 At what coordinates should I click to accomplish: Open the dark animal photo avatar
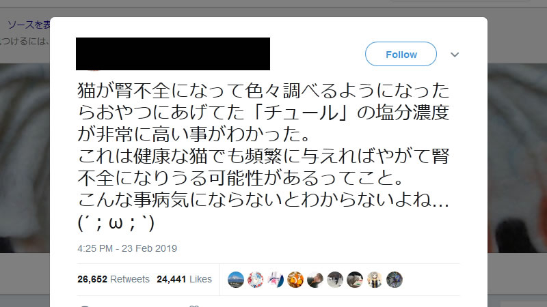pos(355,280)
